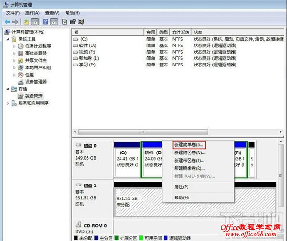Choose 新建简单卷(I)... from context menu
The width and height of the screenshot is (287, 241).
(189, 145)
